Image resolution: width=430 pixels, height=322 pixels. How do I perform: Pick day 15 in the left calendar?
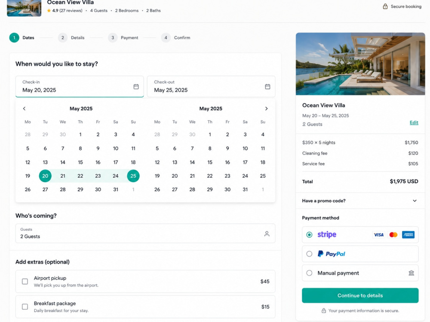[80, 162]
